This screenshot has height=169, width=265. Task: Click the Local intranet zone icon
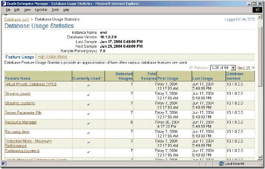222,163
